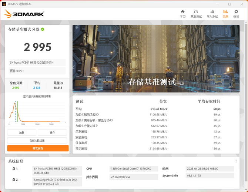Go to the 主页 home tab
The image size is (248, 192).
183,14
